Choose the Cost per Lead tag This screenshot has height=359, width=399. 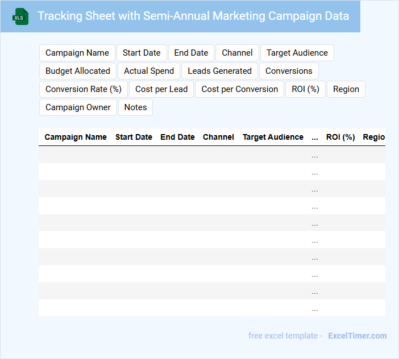(x=161, y=89)
